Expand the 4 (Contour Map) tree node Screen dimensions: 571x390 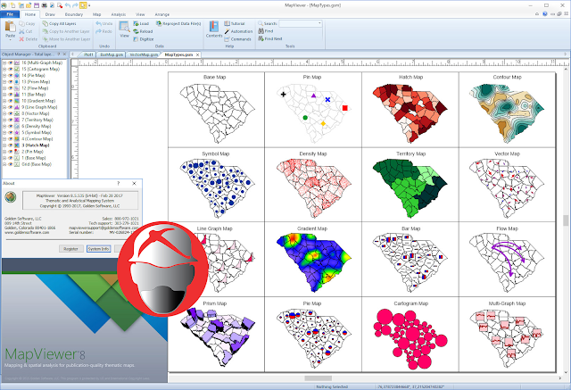pos(4,138)
